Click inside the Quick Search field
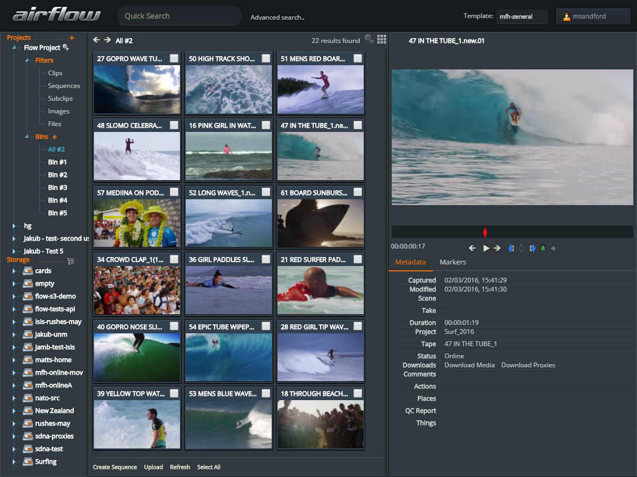This screenshot has height=477, width=637. tap(179, 16)
